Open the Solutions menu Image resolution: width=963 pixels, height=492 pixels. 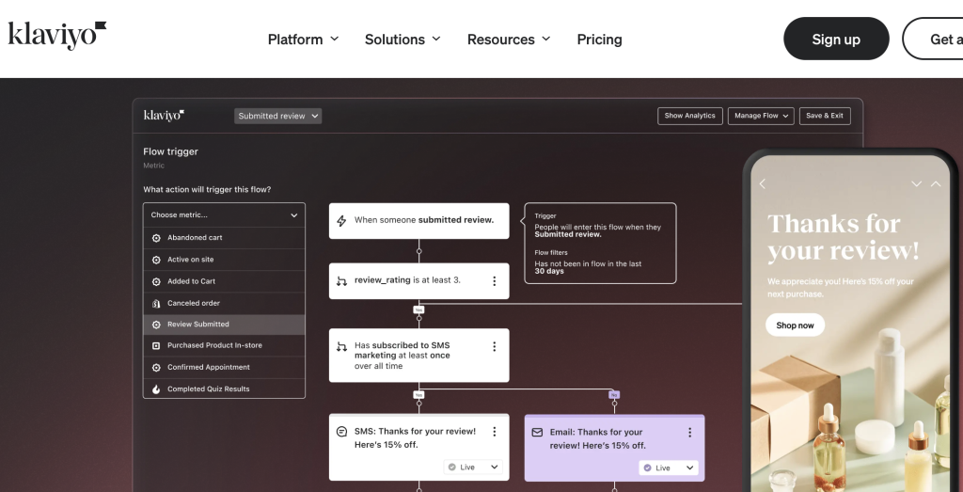coord(403,40)
